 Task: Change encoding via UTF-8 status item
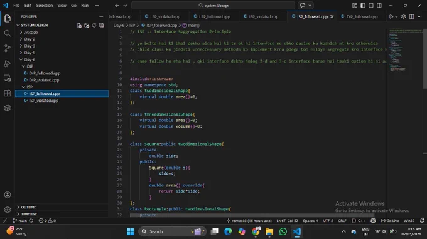pyautogui.click(x=328, y=221)
